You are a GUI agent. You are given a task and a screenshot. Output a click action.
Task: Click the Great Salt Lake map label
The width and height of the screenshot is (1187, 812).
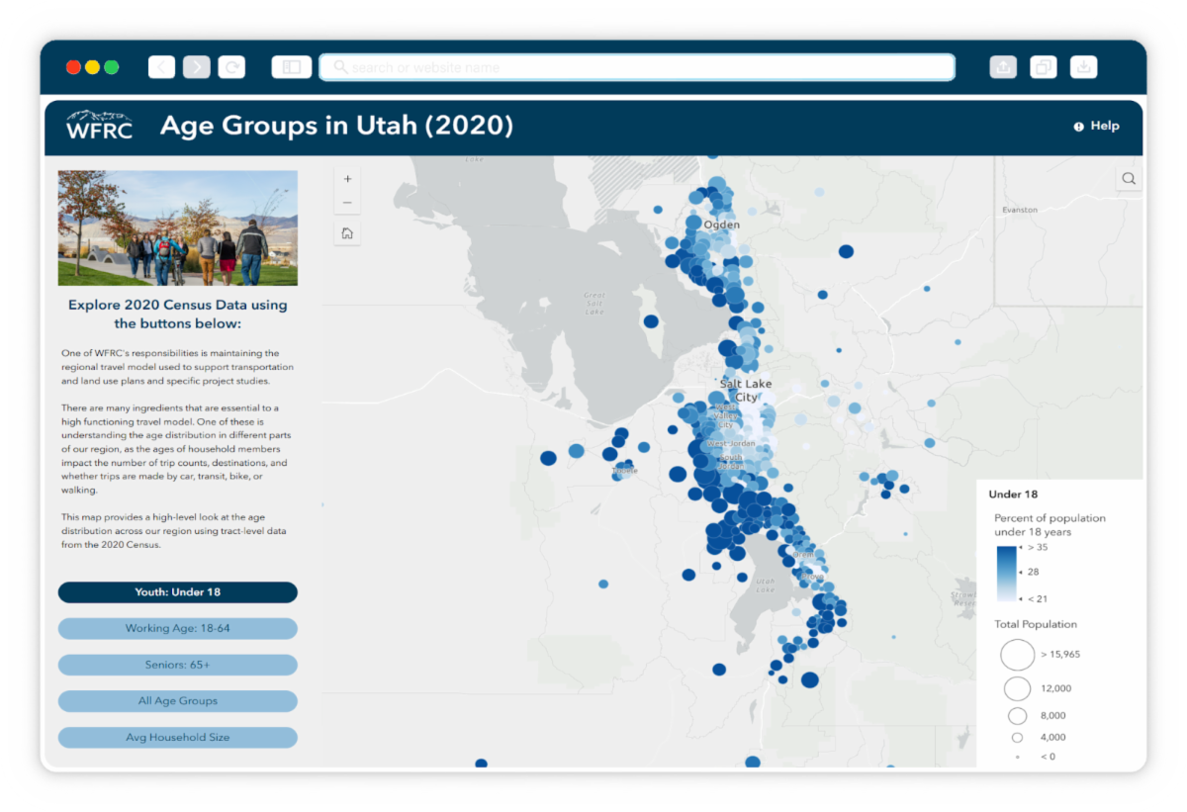[593, 303]
